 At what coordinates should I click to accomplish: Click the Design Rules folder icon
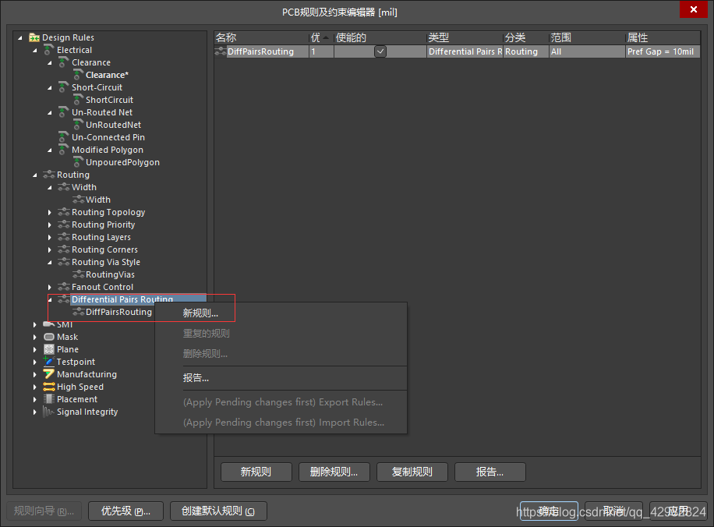coord(34,37)
